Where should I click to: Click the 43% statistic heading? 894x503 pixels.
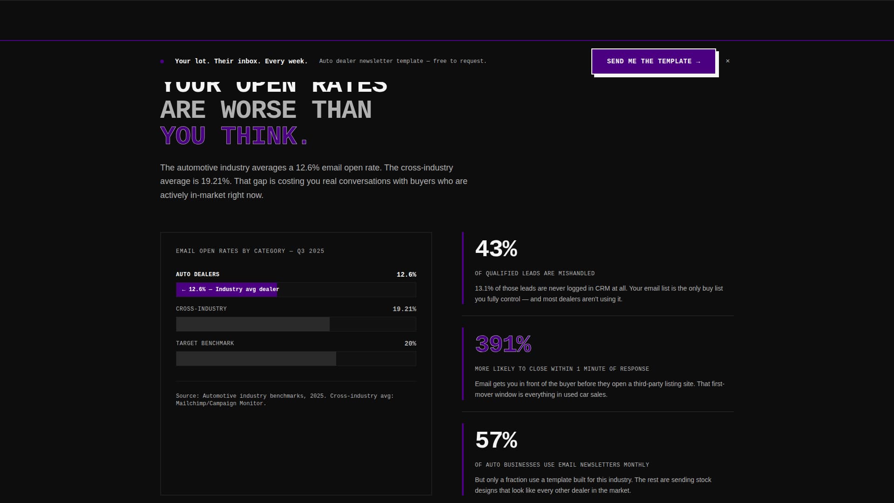pyautogui.click(x=496, y=249)
